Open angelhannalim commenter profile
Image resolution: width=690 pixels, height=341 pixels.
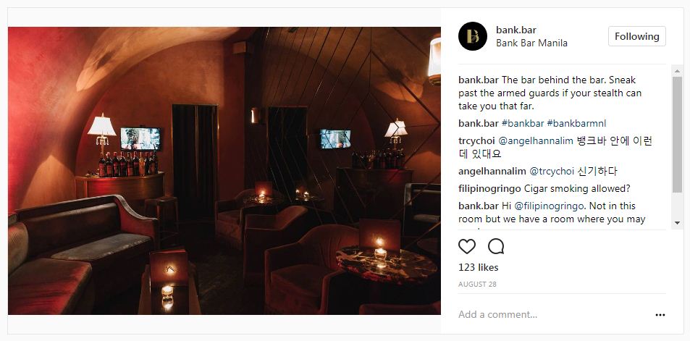(492, 171)
